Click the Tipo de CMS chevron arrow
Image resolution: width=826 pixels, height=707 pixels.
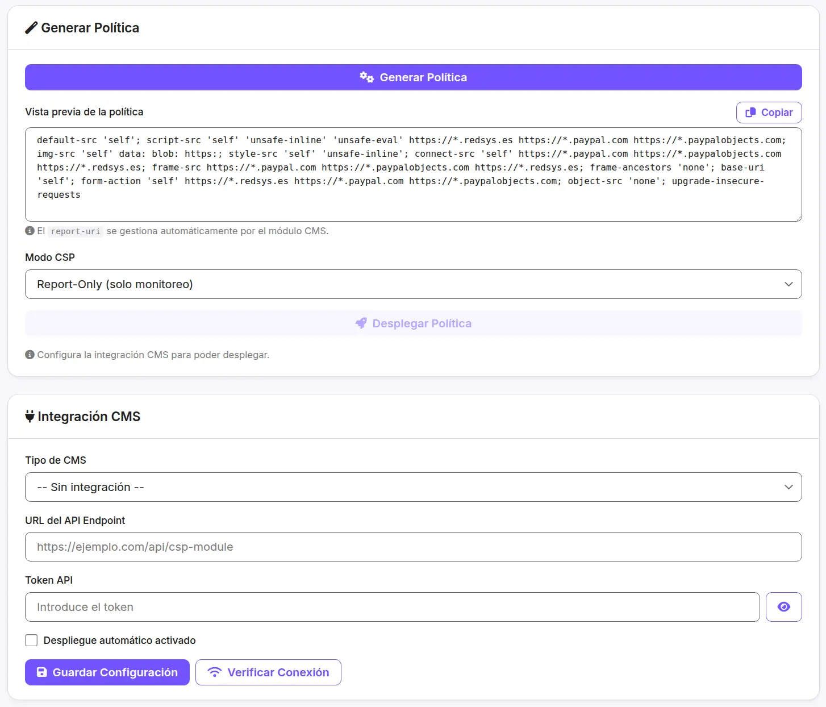tap(789, 487)
